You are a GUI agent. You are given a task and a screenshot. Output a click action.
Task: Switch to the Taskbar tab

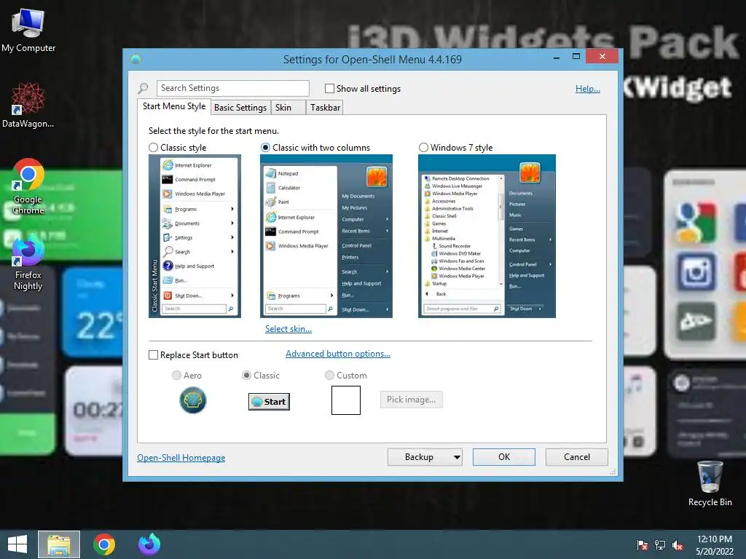click(326, 108)
